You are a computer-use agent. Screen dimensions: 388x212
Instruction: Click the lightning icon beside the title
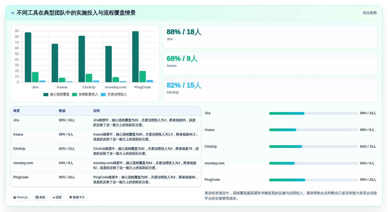click(13, 13)
